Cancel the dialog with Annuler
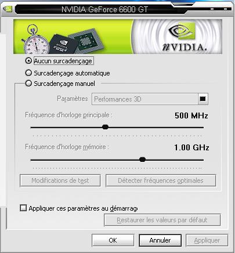 pyautogui.click(x=160, y=240)
